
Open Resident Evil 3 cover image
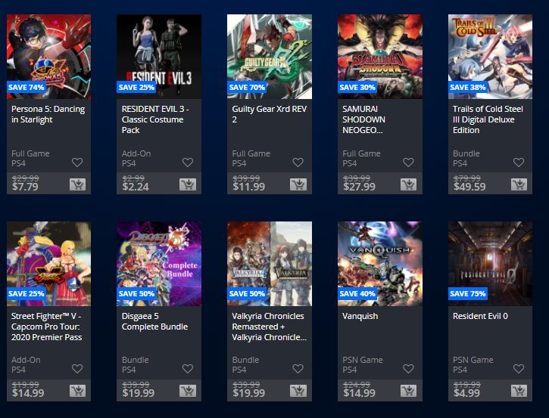(159, 57)
